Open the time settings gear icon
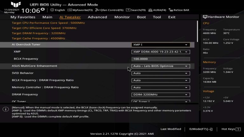The image size is (244, 137). pos(43,9)
